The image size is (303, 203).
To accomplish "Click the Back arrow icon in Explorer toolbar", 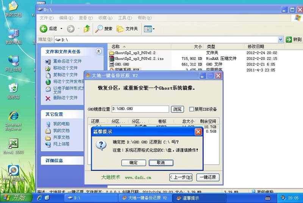I will tap(44, 29).
